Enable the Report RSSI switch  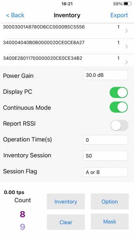[x=119, y=125]
